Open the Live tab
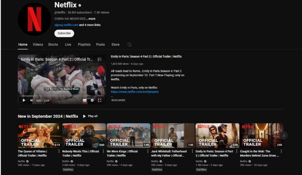This screenshot has height=175, width=302. (68, 45)
